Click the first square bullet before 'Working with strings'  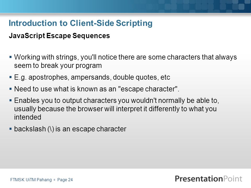10,57
